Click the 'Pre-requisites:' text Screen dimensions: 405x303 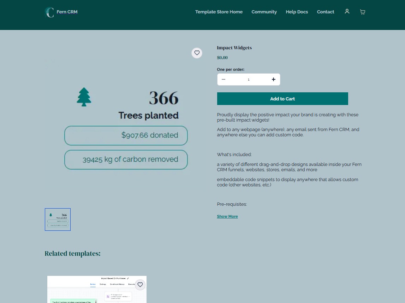[x=232, y=204]
